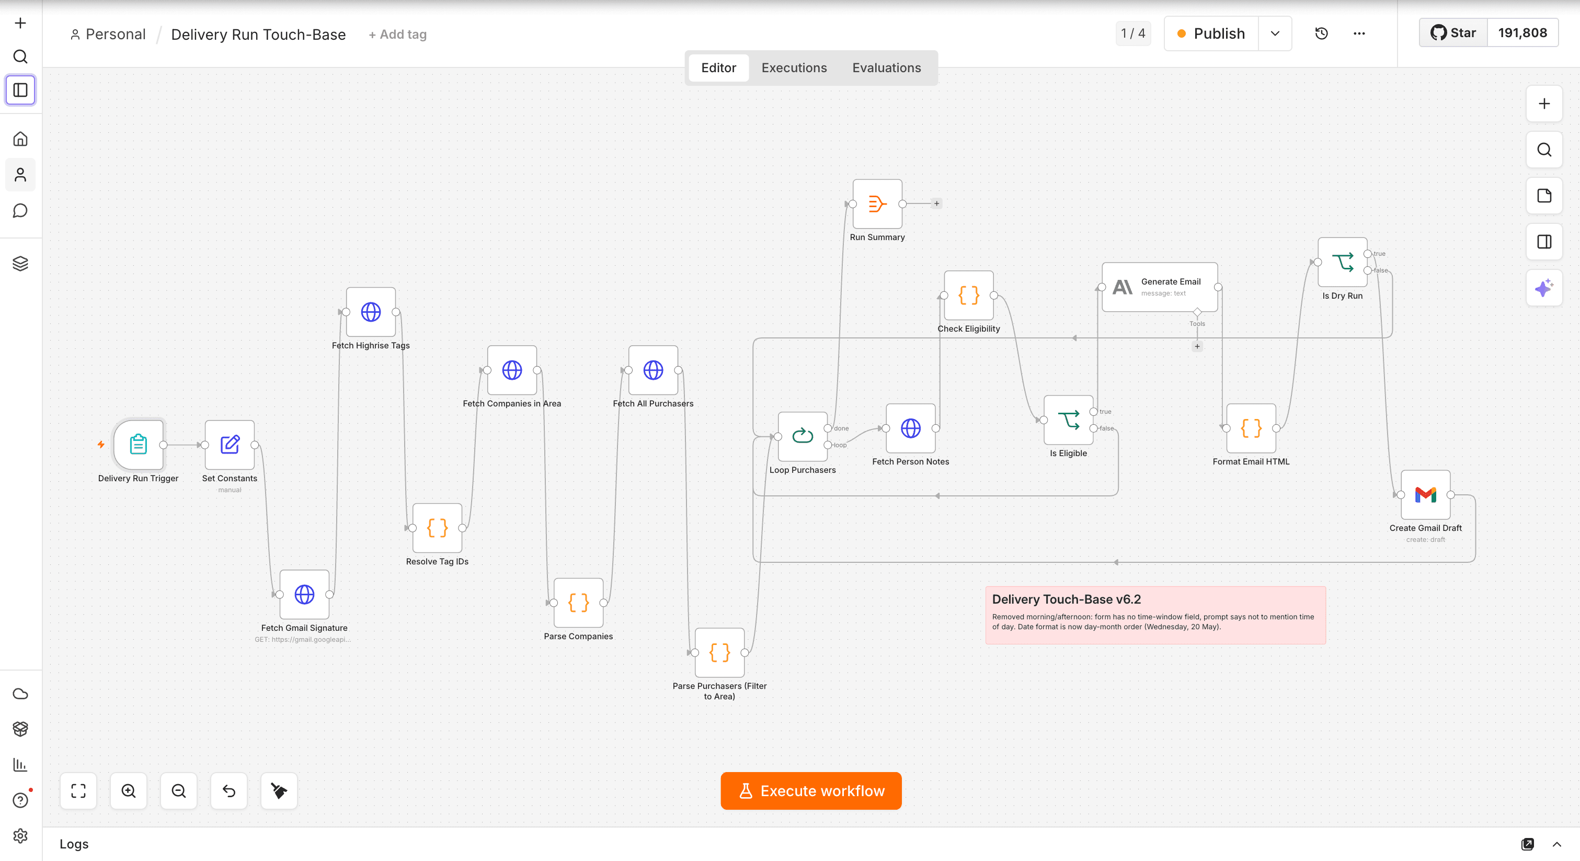1580x861 pixels.
Task: Click the undo arrow button
Action: [229, 790]
